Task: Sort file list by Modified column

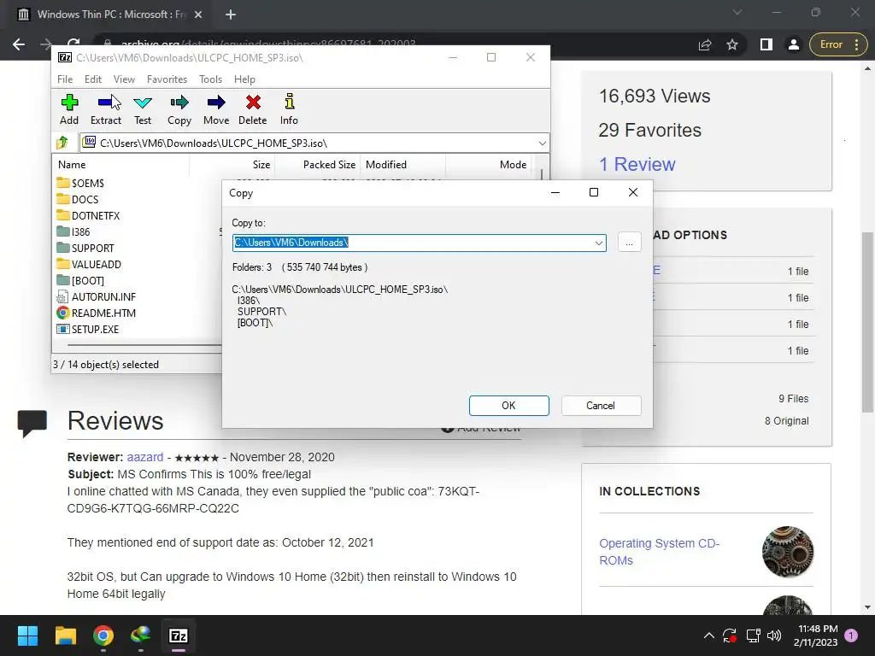Action: 403,165
